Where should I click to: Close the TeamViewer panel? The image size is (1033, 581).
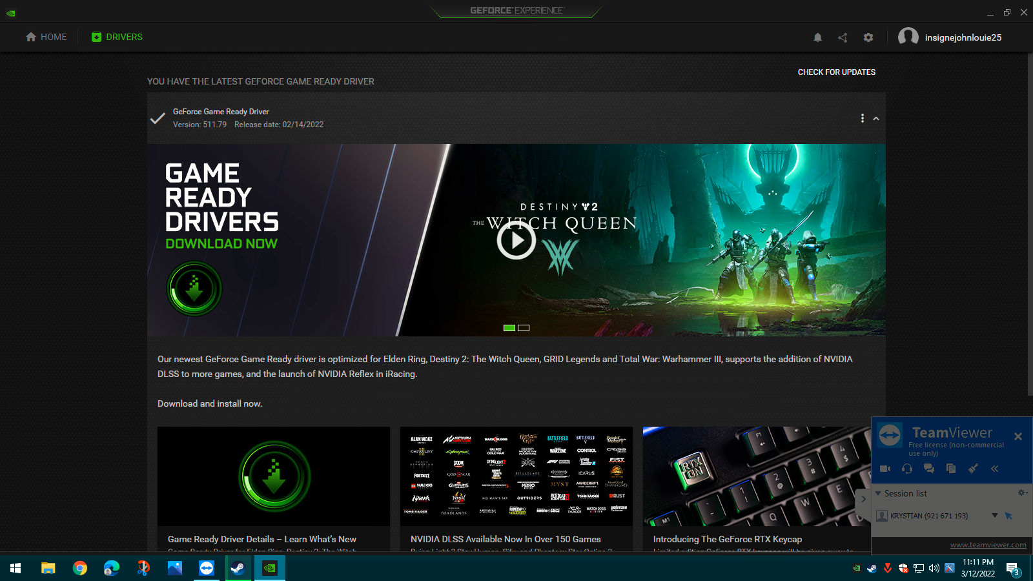pos(1018,436)
